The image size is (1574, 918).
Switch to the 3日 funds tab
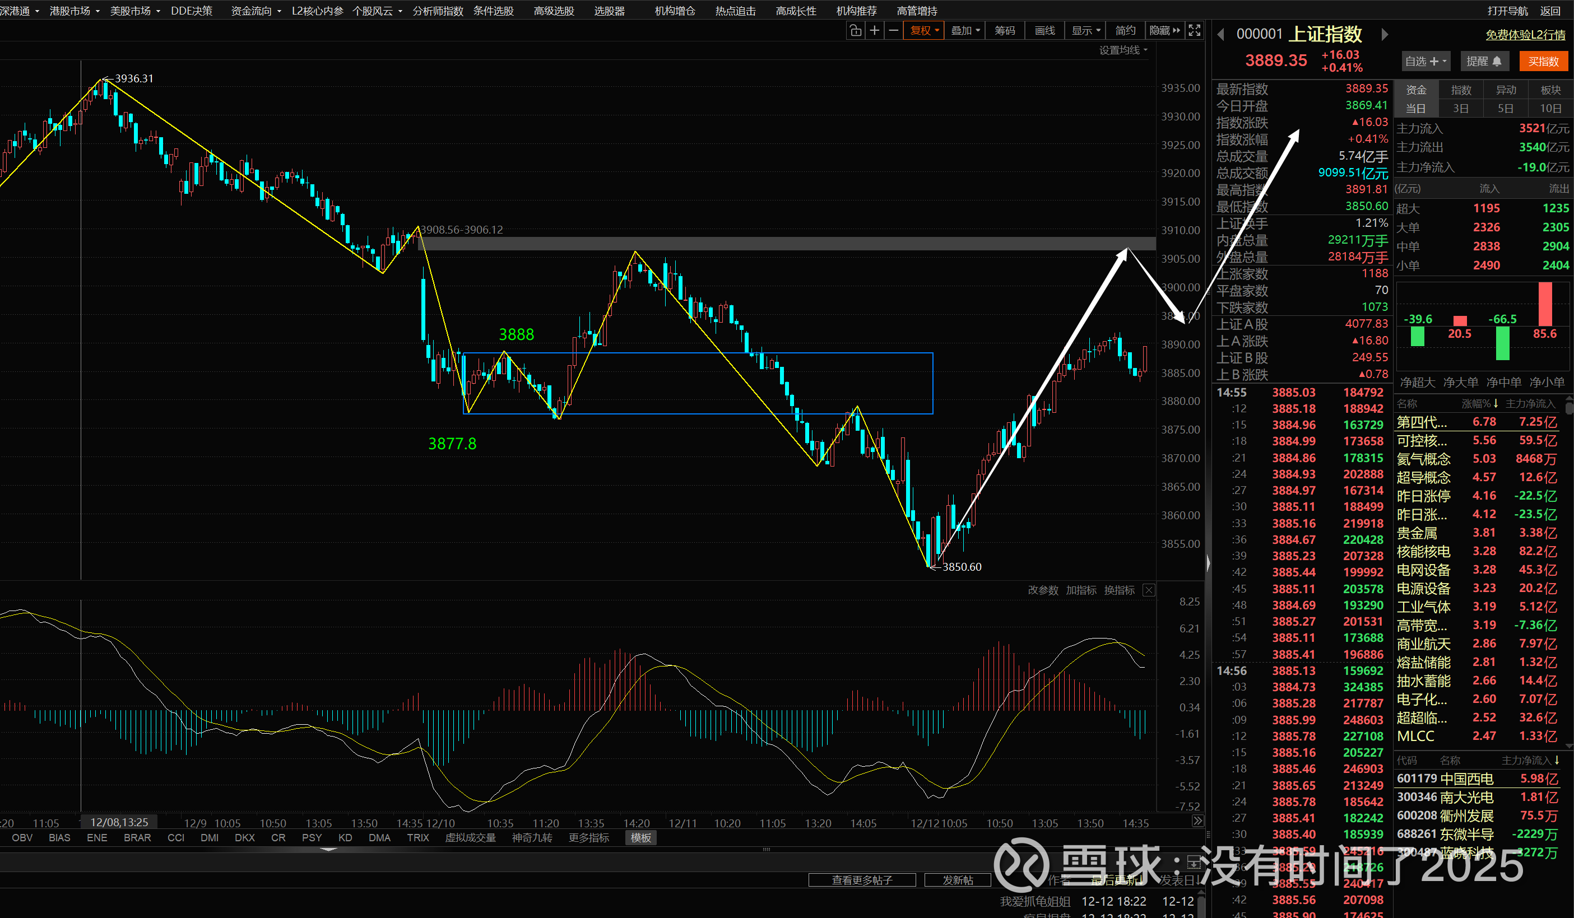pyautogui.click(x=1460, y=108)
